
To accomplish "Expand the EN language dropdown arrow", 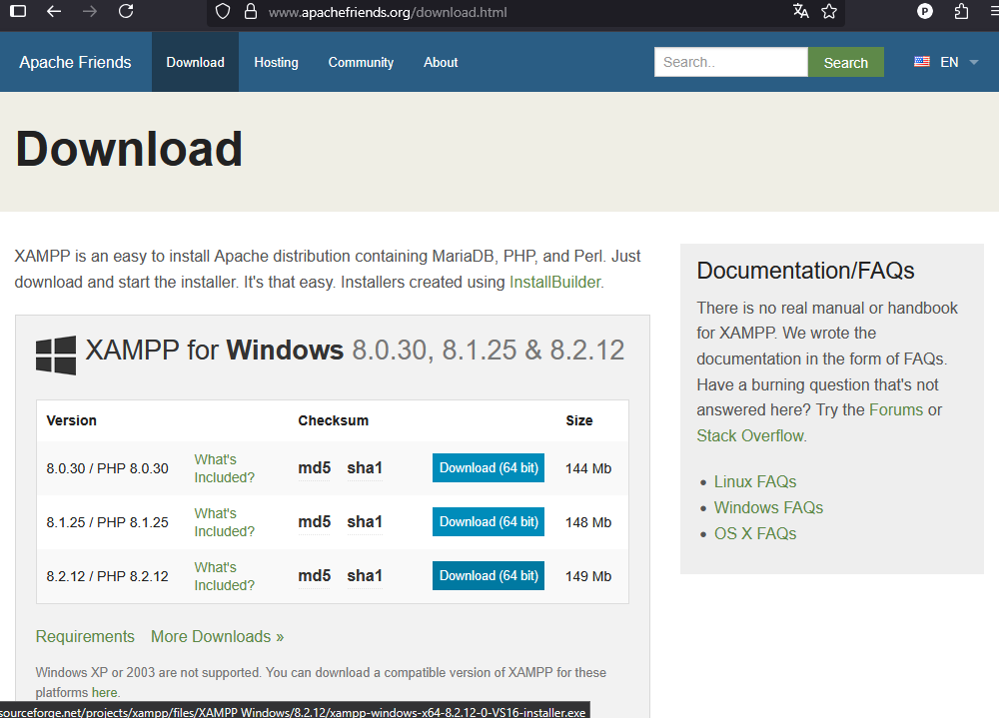I will 973,63.
